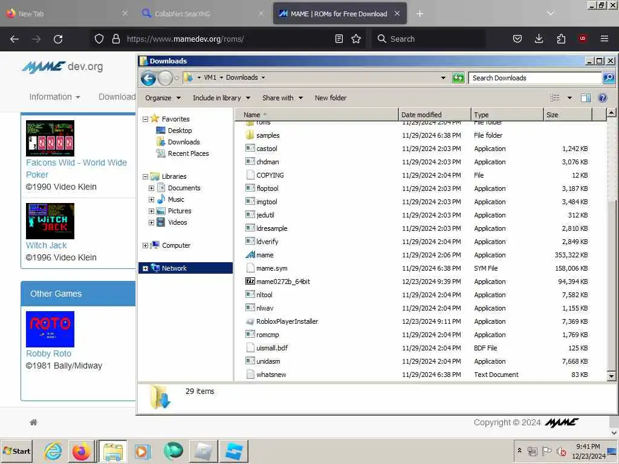
Task: Switch to the New Tab tab
Action: tap(66, 14)
